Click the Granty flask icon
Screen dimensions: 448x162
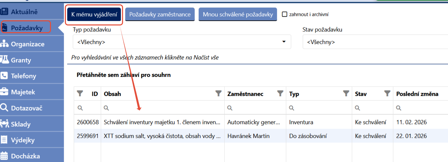point(4,60)
